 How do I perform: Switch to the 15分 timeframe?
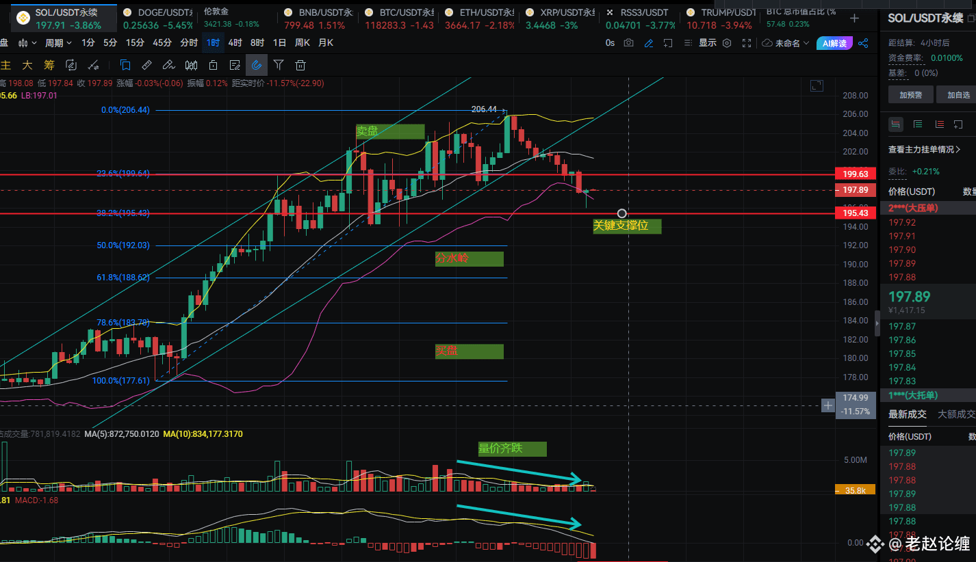click(x=135, y=43)
